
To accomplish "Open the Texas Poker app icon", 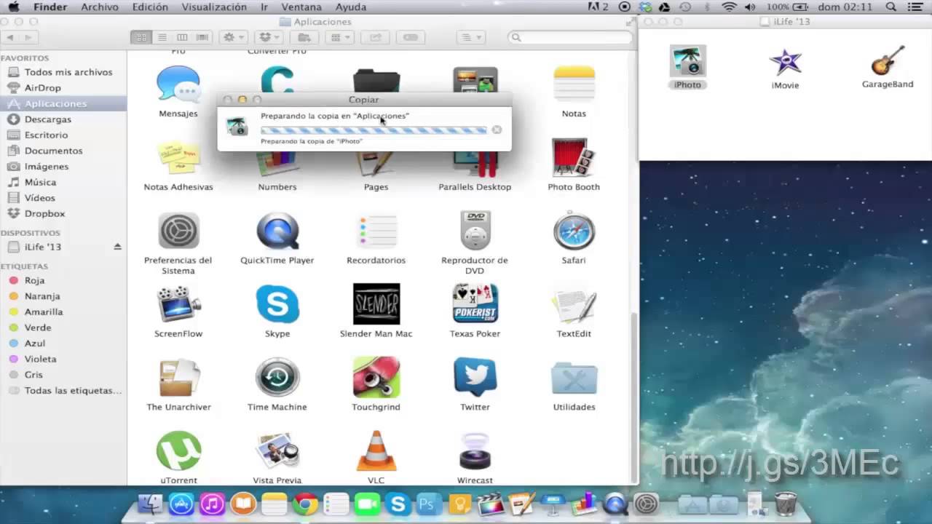I will click(475, 304).
